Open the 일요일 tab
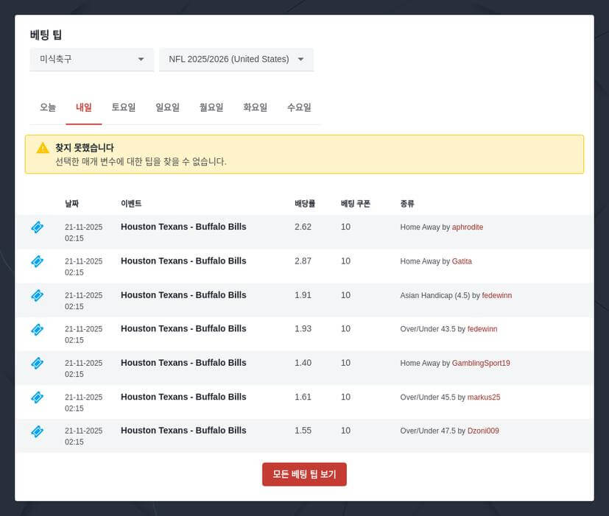This screenshot has height=516, width=609. coord(167,107)
